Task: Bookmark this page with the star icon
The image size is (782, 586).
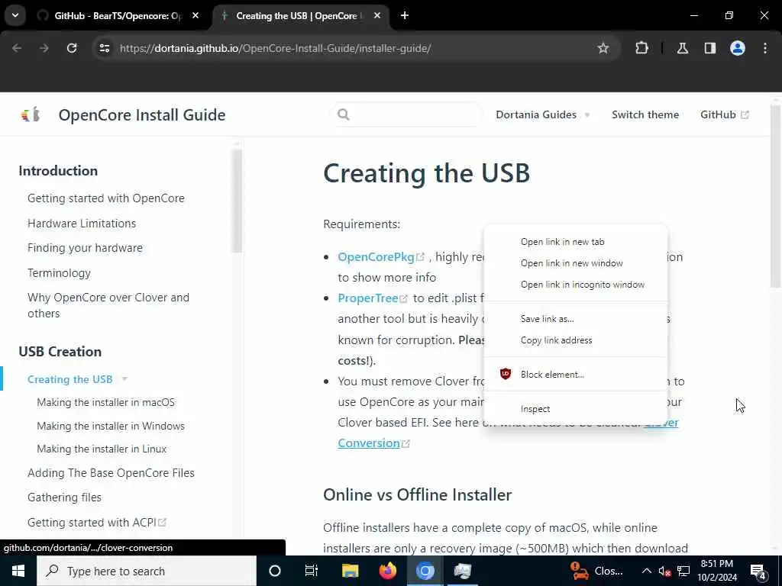Action: point(603,48)
